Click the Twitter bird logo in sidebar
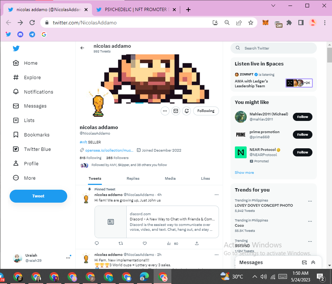The height and width of the screenshot is (284, 332). click(16, 48)
